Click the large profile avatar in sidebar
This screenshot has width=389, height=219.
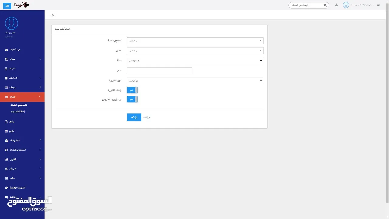pos(12,23)
